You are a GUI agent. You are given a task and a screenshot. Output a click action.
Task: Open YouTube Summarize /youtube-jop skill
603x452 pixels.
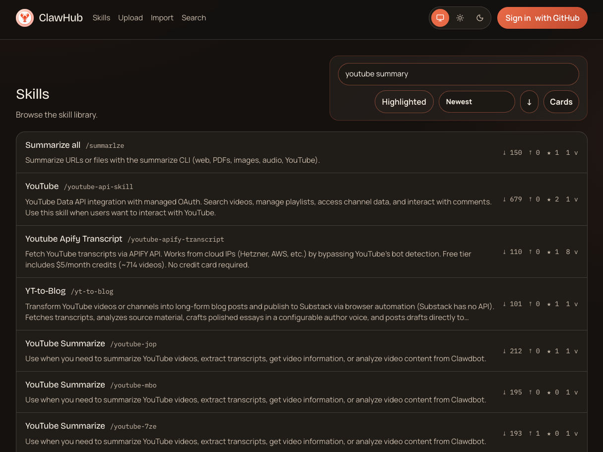pyautogui.click(x=302, y=351)
